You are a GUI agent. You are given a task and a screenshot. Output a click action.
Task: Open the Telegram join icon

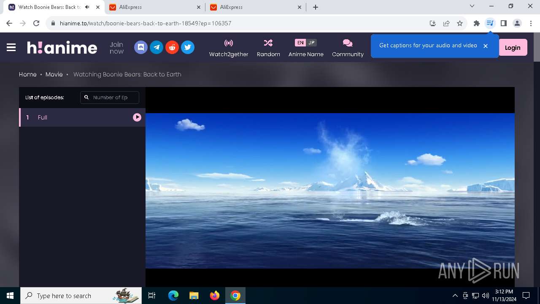click(x=157, y=47)
